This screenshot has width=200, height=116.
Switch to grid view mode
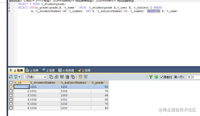(80, 77)
